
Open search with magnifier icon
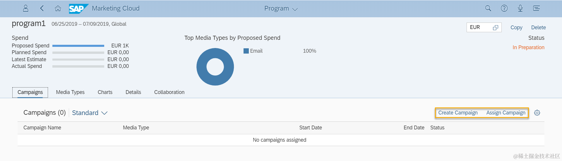coord(488,8)
